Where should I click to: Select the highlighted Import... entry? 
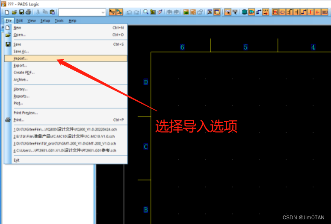coord(66,58)
